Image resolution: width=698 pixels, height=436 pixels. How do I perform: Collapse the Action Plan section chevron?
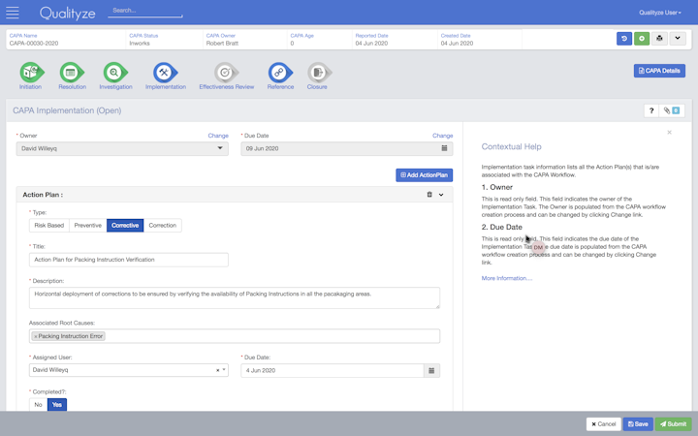click(x=441, y=195)
